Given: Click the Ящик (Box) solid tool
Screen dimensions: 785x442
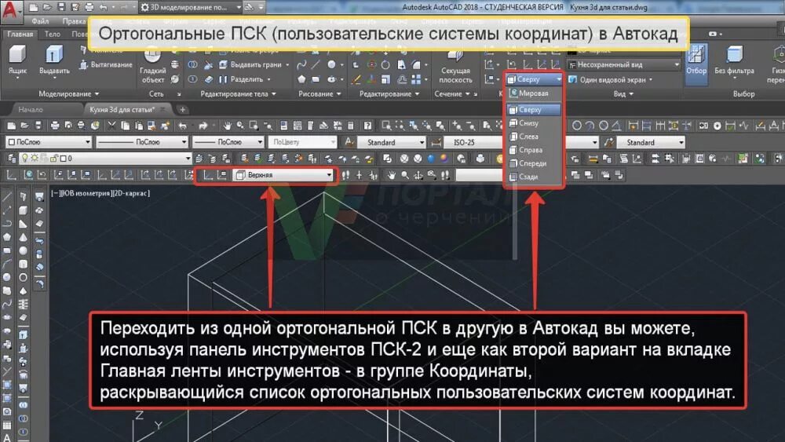Looking at the screenshot, I should pos(17,60).
